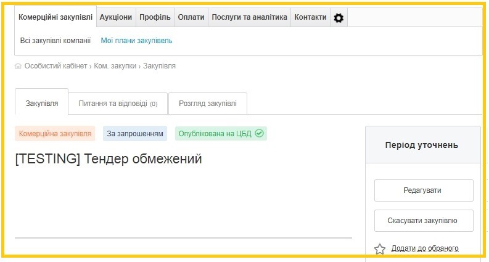Click the settings gear icon
Image resolution: width=489 pixels, height=262 pixels.
coord(339,18)
